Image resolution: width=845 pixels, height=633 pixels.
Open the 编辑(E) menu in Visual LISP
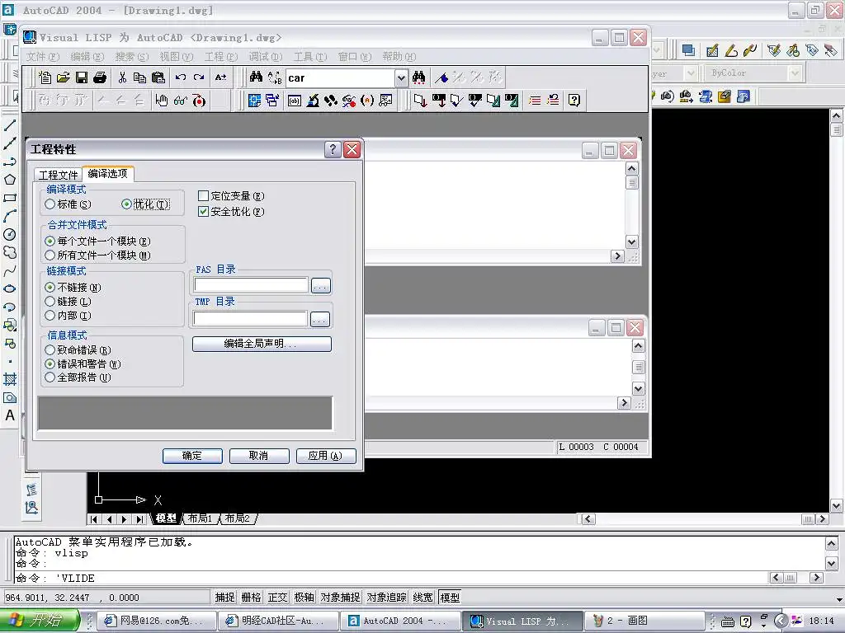point(87,57)
